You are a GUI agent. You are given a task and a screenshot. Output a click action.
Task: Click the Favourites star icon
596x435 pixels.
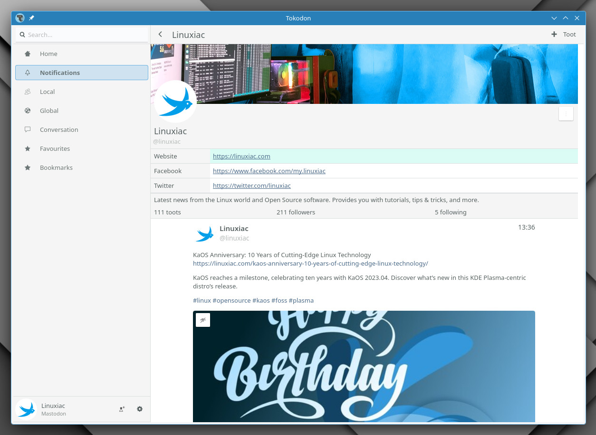coord(28,148)
